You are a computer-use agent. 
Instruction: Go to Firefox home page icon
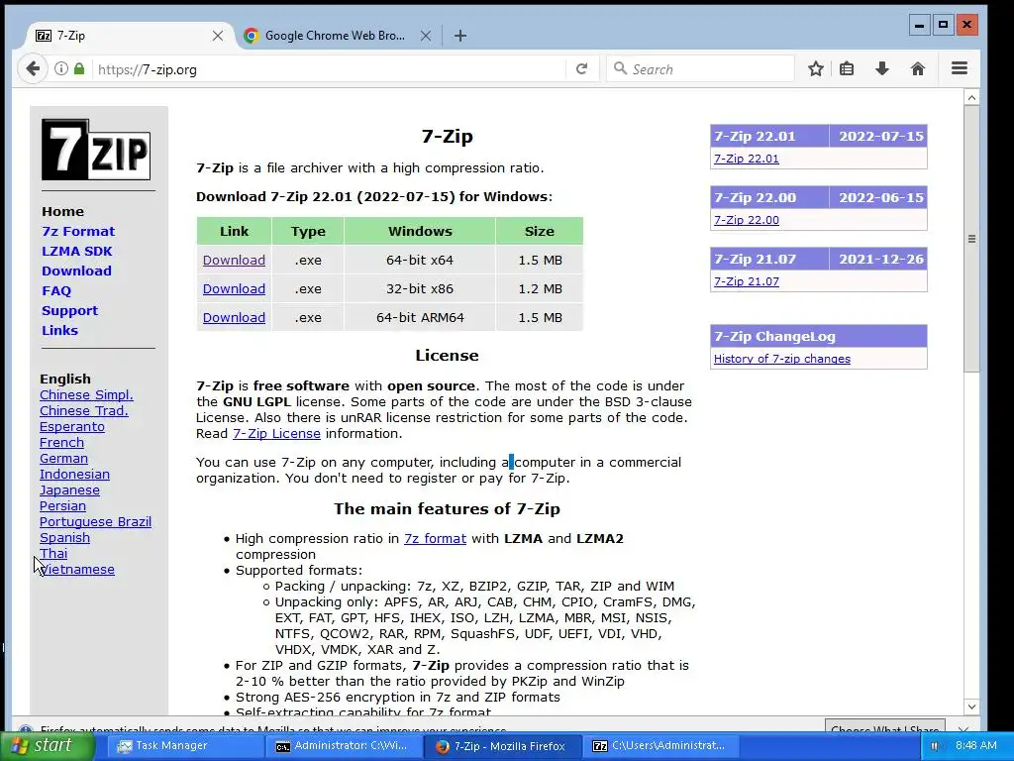click(x=918, y=68)
